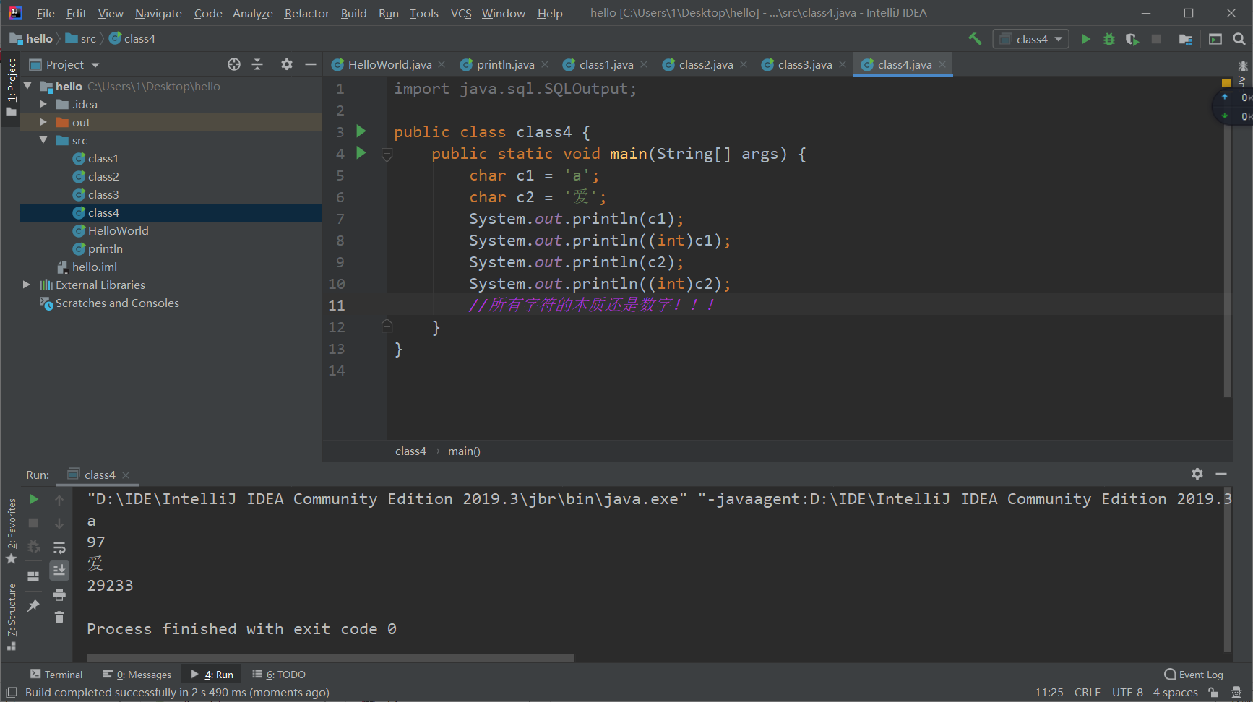Open the Refactor menu
This screenshot has height=702, width=1253.
pyautogui.click(x=306, y=13)
